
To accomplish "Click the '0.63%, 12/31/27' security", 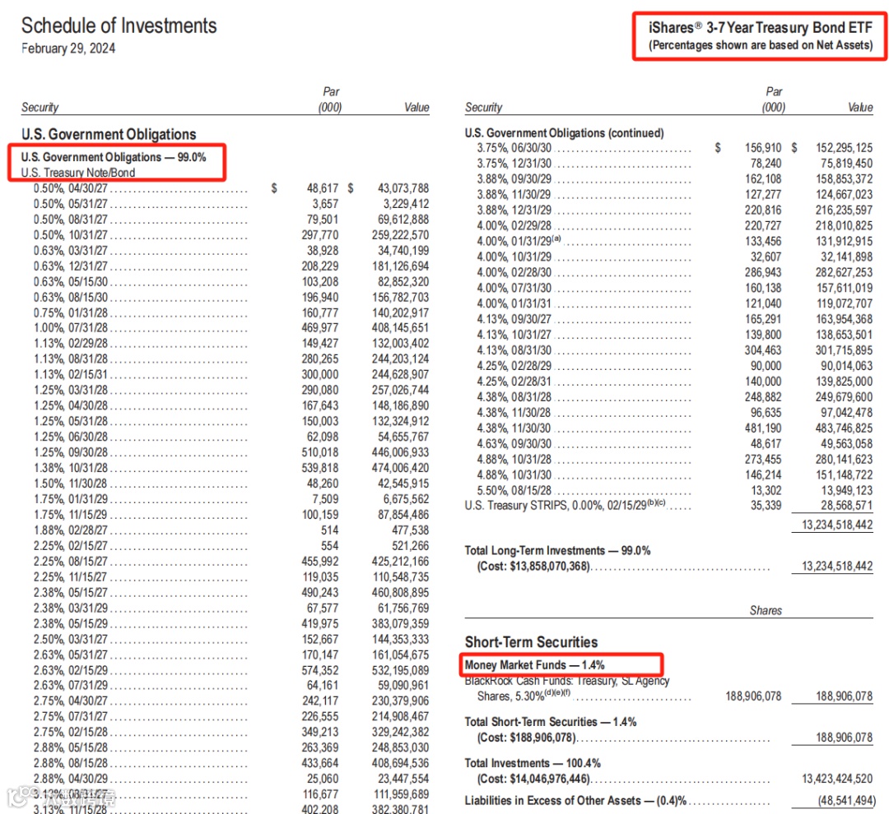I will 70,266.
